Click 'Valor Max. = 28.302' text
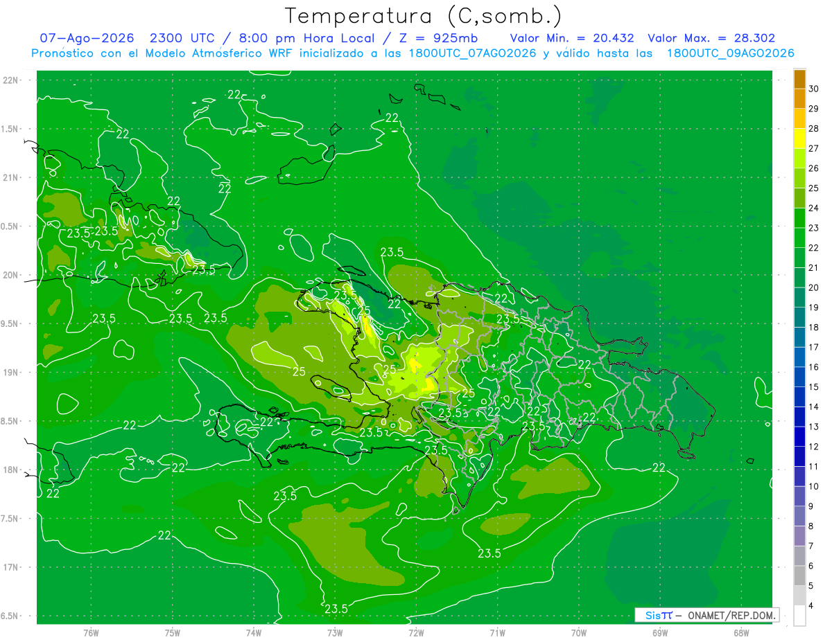 click(x=711, y=38)
